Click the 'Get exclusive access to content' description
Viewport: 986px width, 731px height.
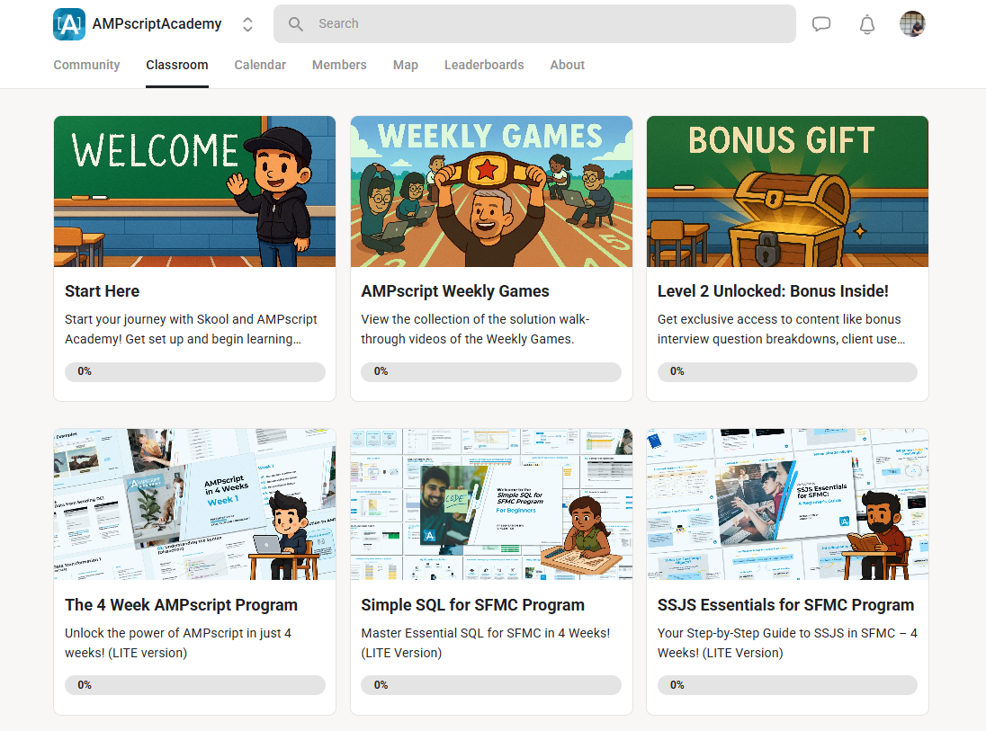point(782,329)
